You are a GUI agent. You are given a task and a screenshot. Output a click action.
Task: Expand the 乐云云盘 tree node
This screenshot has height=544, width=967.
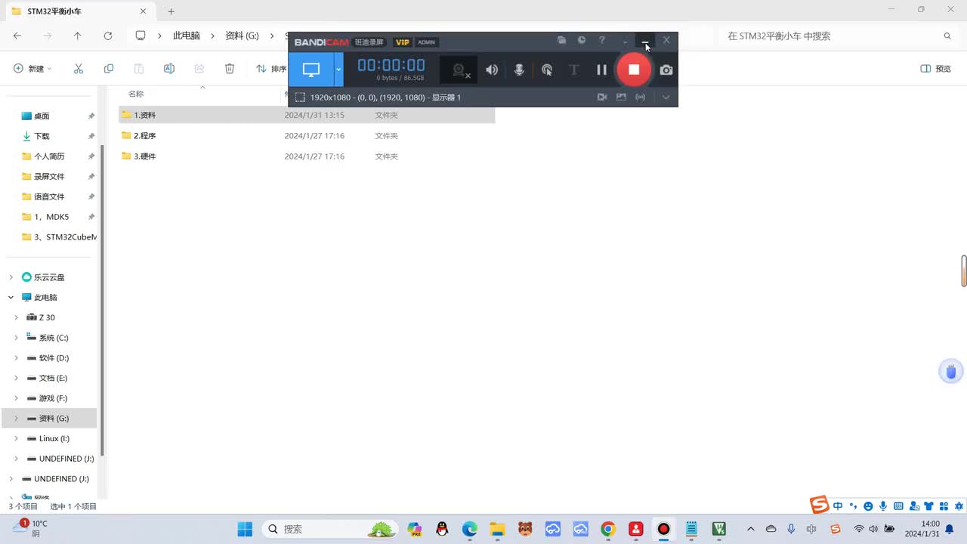click(11, 277)
